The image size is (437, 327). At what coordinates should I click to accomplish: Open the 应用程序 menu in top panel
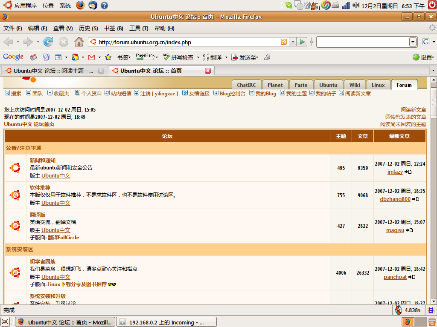[25, 6]
